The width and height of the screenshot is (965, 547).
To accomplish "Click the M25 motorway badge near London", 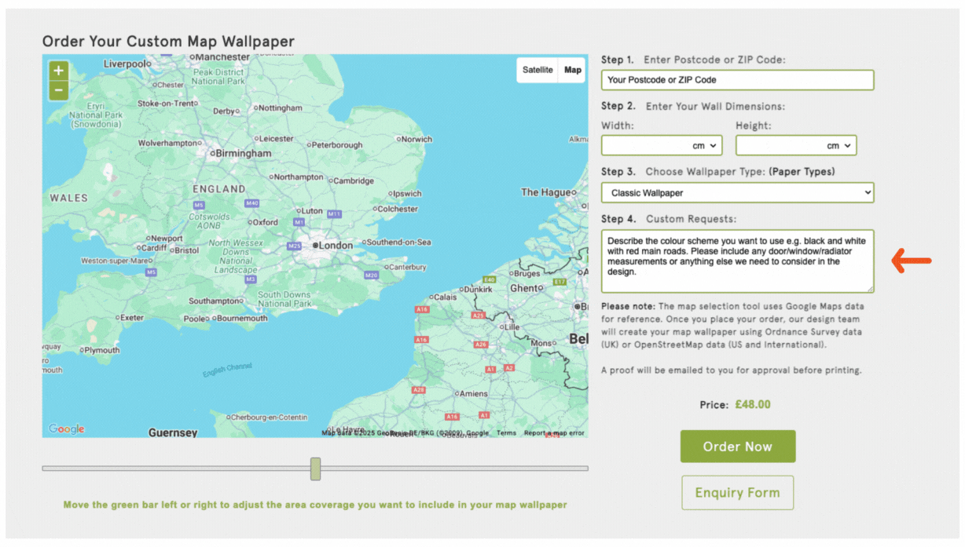I will click(x=295, y=246).
